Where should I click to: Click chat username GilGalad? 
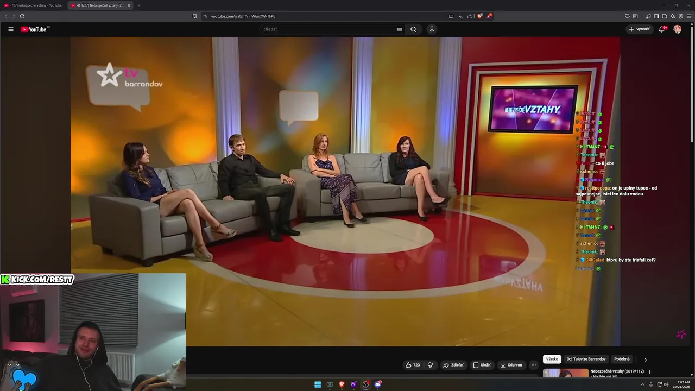click(x=595, y=260)
